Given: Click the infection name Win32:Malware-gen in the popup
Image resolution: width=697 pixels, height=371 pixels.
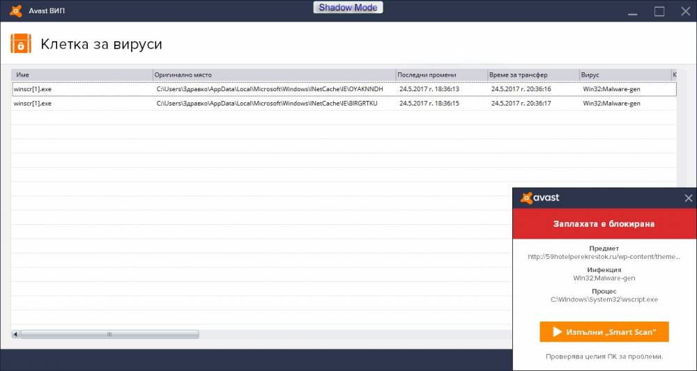Looking at the screenshot, I should 604,278.
